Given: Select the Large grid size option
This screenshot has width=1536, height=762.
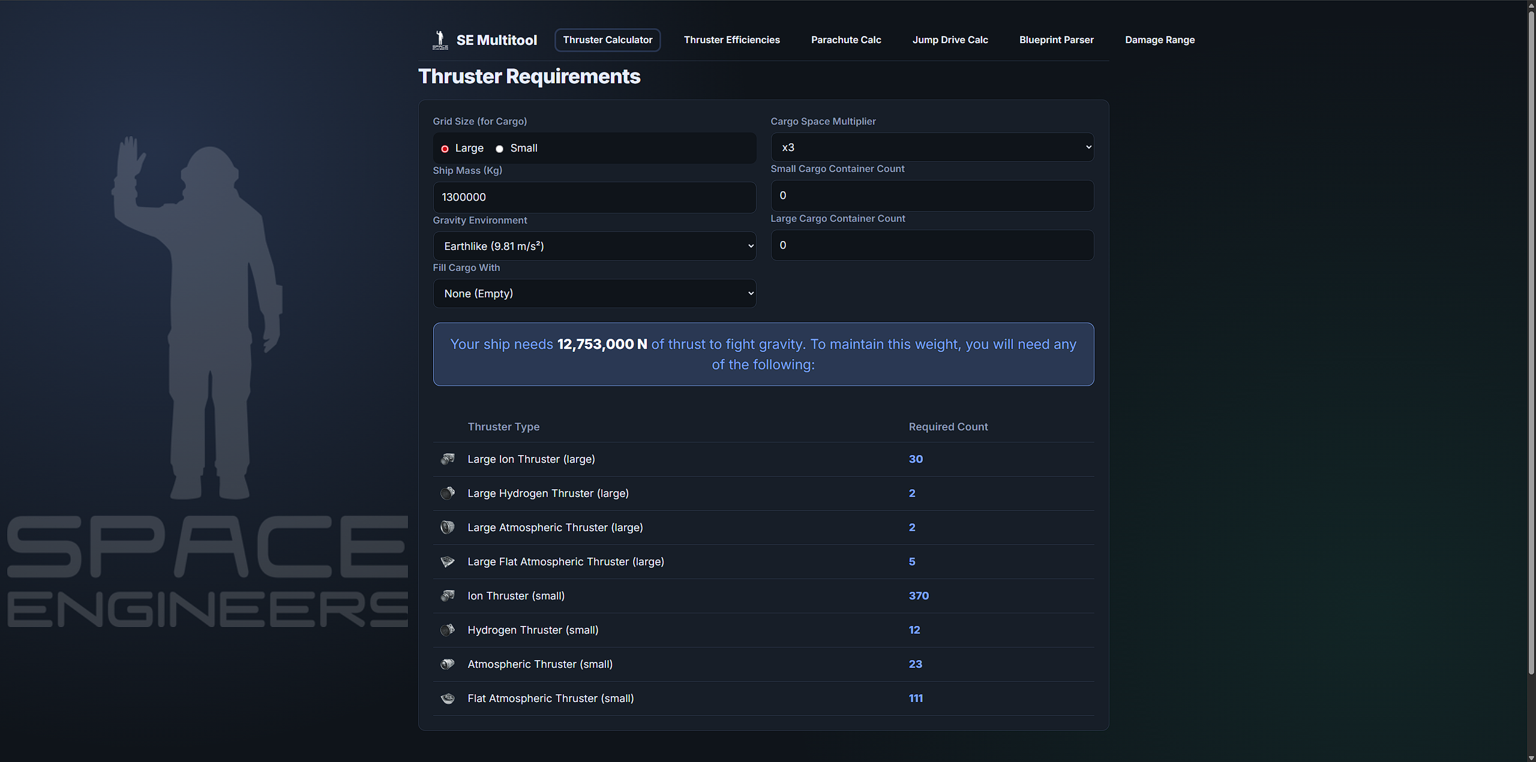Looking at the screenshot, I should tap(445, 148).
